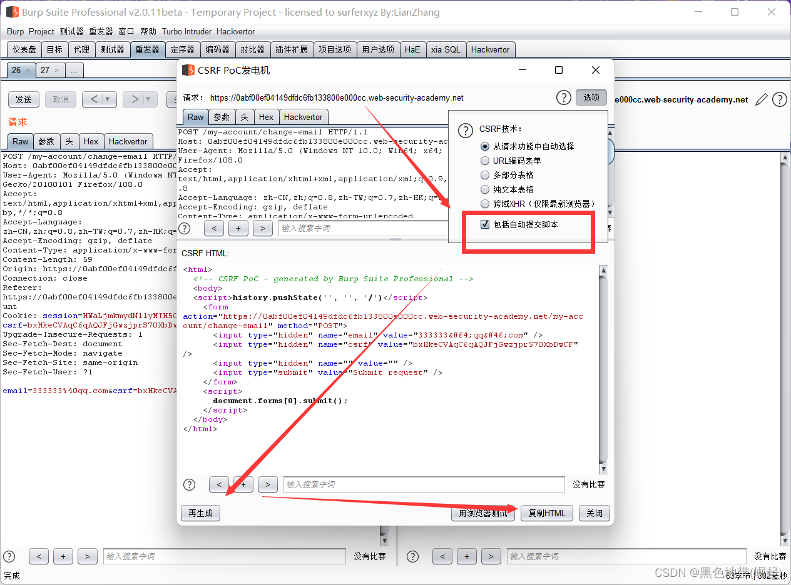This screenshot has width=791, height=585.
Task: Go to previous match in dialog request search
Action: coord(214,228)
